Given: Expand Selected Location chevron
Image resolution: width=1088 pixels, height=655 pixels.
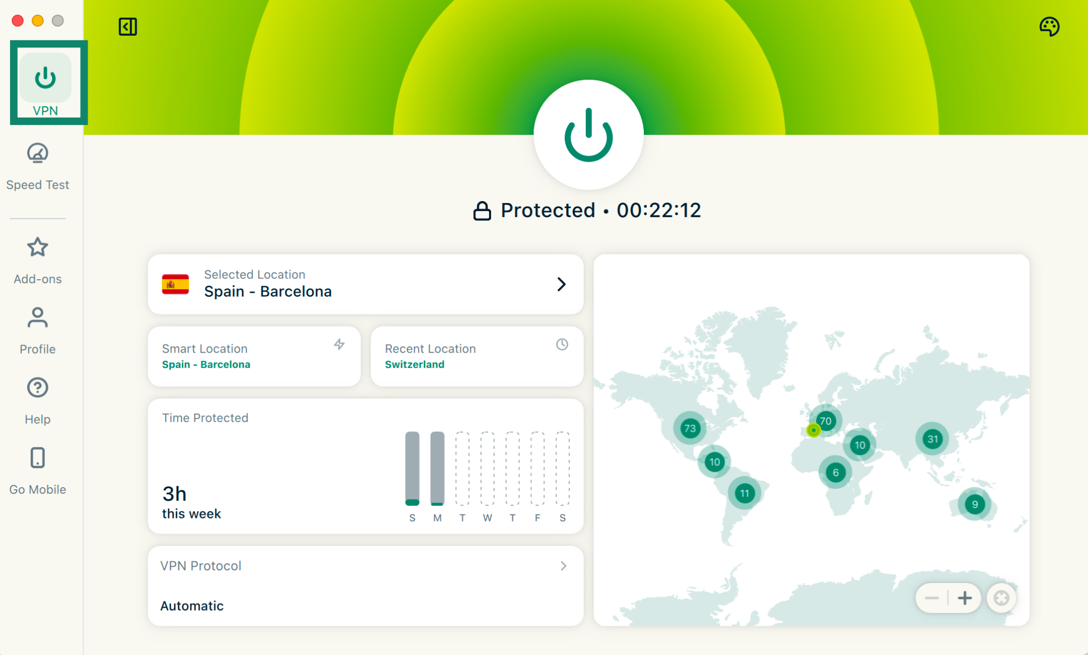Looking at the screenshot, I should (561, 284).
